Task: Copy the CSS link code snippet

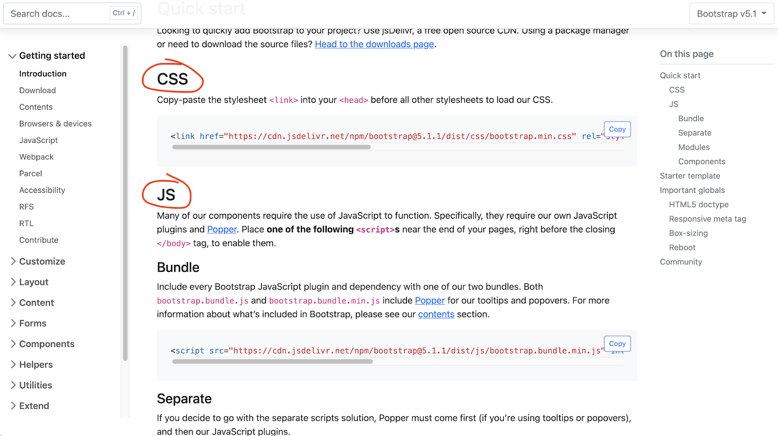Action: (x=617, y=129)
